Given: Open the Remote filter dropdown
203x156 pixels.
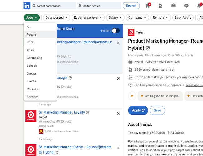Looking at the screenshot, I should point(161,18).
